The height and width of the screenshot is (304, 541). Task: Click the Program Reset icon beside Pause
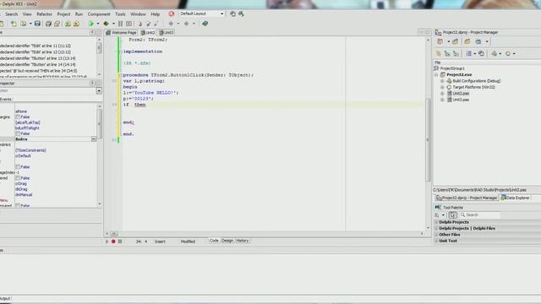click(128, 24)
